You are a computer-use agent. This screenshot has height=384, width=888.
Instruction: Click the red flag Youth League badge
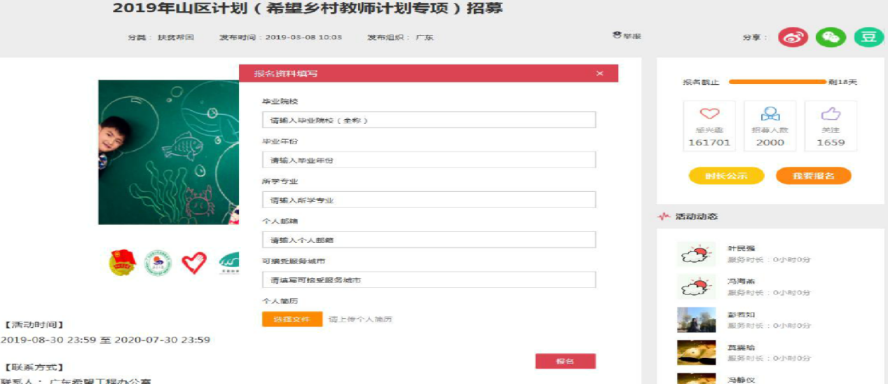click(122, 263)
